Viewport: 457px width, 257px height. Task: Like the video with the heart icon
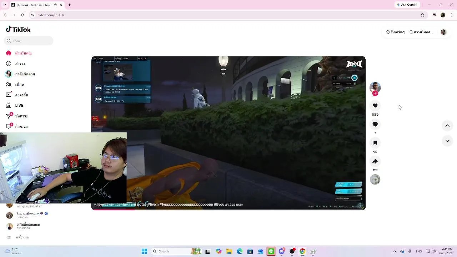(375, 105)
